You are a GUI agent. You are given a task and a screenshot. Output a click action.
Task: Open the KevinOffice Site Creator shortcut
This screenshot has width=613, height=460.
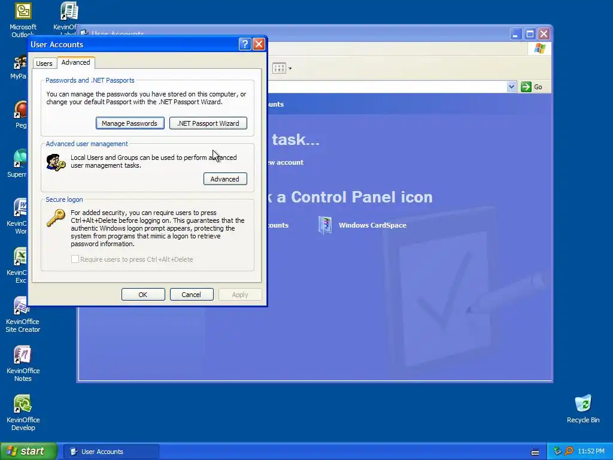[x=23, y=315]
